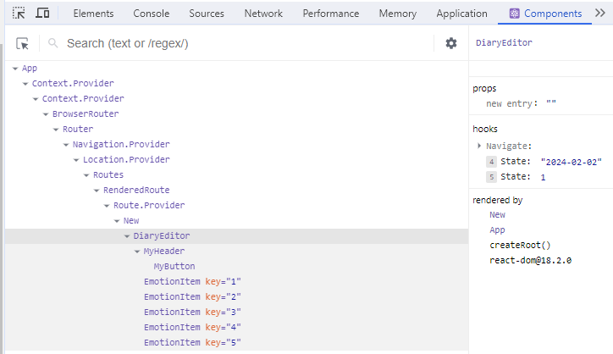Collapse the MyHeader component node
Screen dimensions: 613x354
tap(138, 252)
